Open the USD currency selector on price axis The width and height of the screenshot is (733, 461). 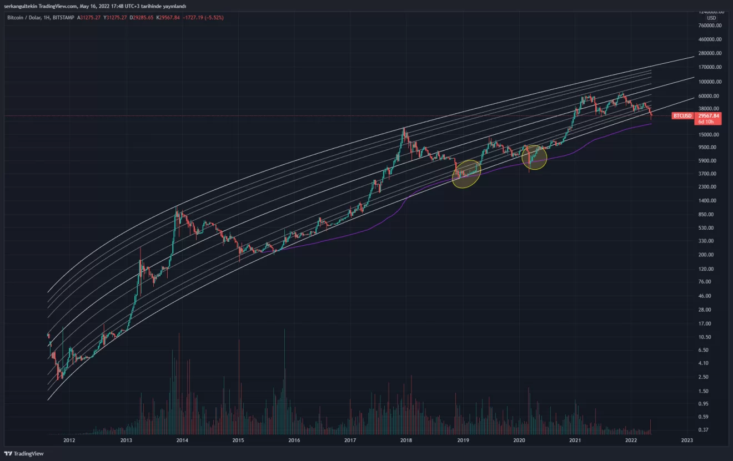point(711,18)
